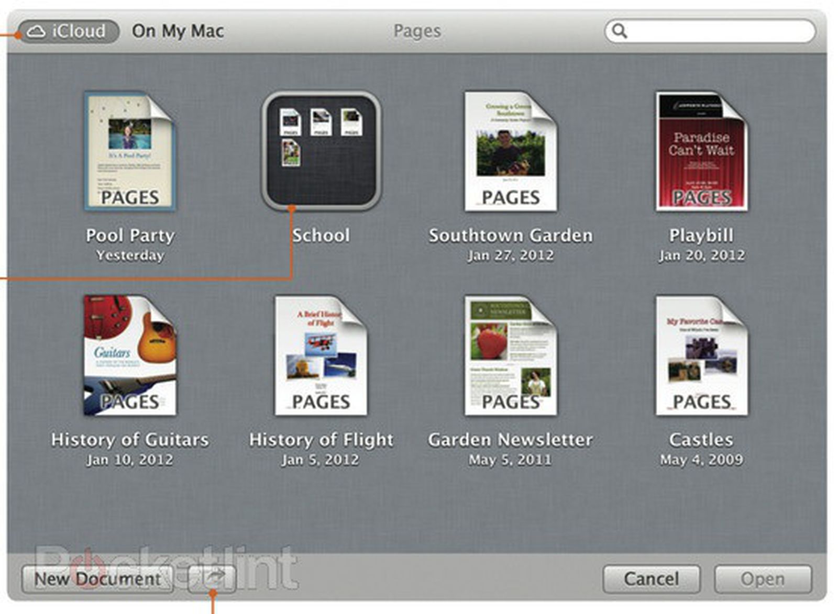Click the Playbill title text
The width and height of the screenshot is (838, 614).
pyautogui.click(x=701, y=236)
